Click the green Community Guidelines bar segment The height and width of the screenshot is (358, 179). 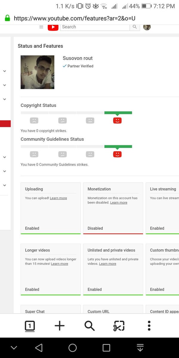[x=118, y=146]
